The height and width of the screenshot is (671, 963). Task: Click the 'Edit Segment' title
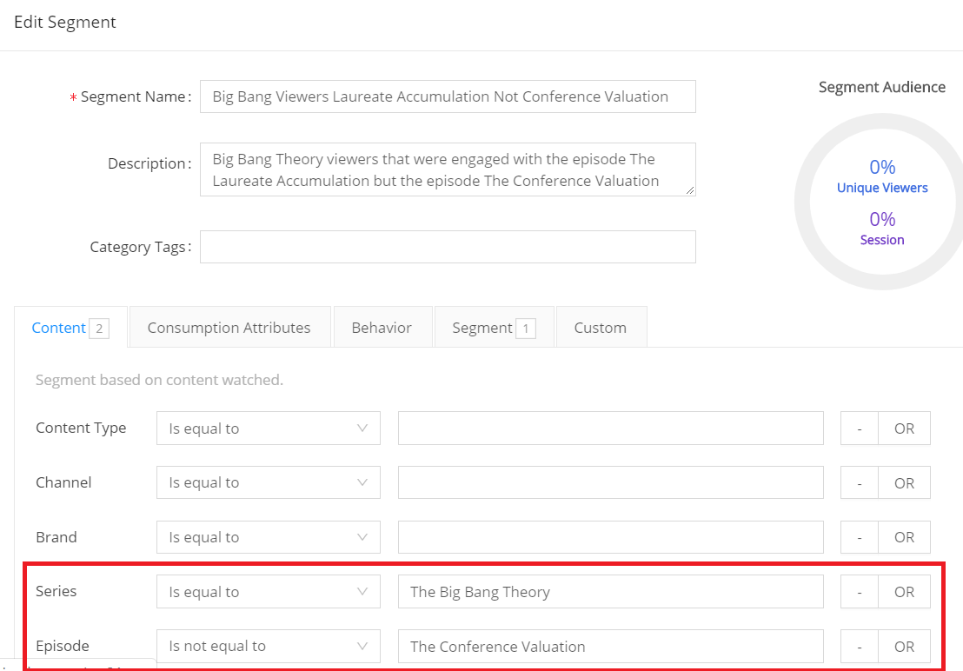[65, 22]
